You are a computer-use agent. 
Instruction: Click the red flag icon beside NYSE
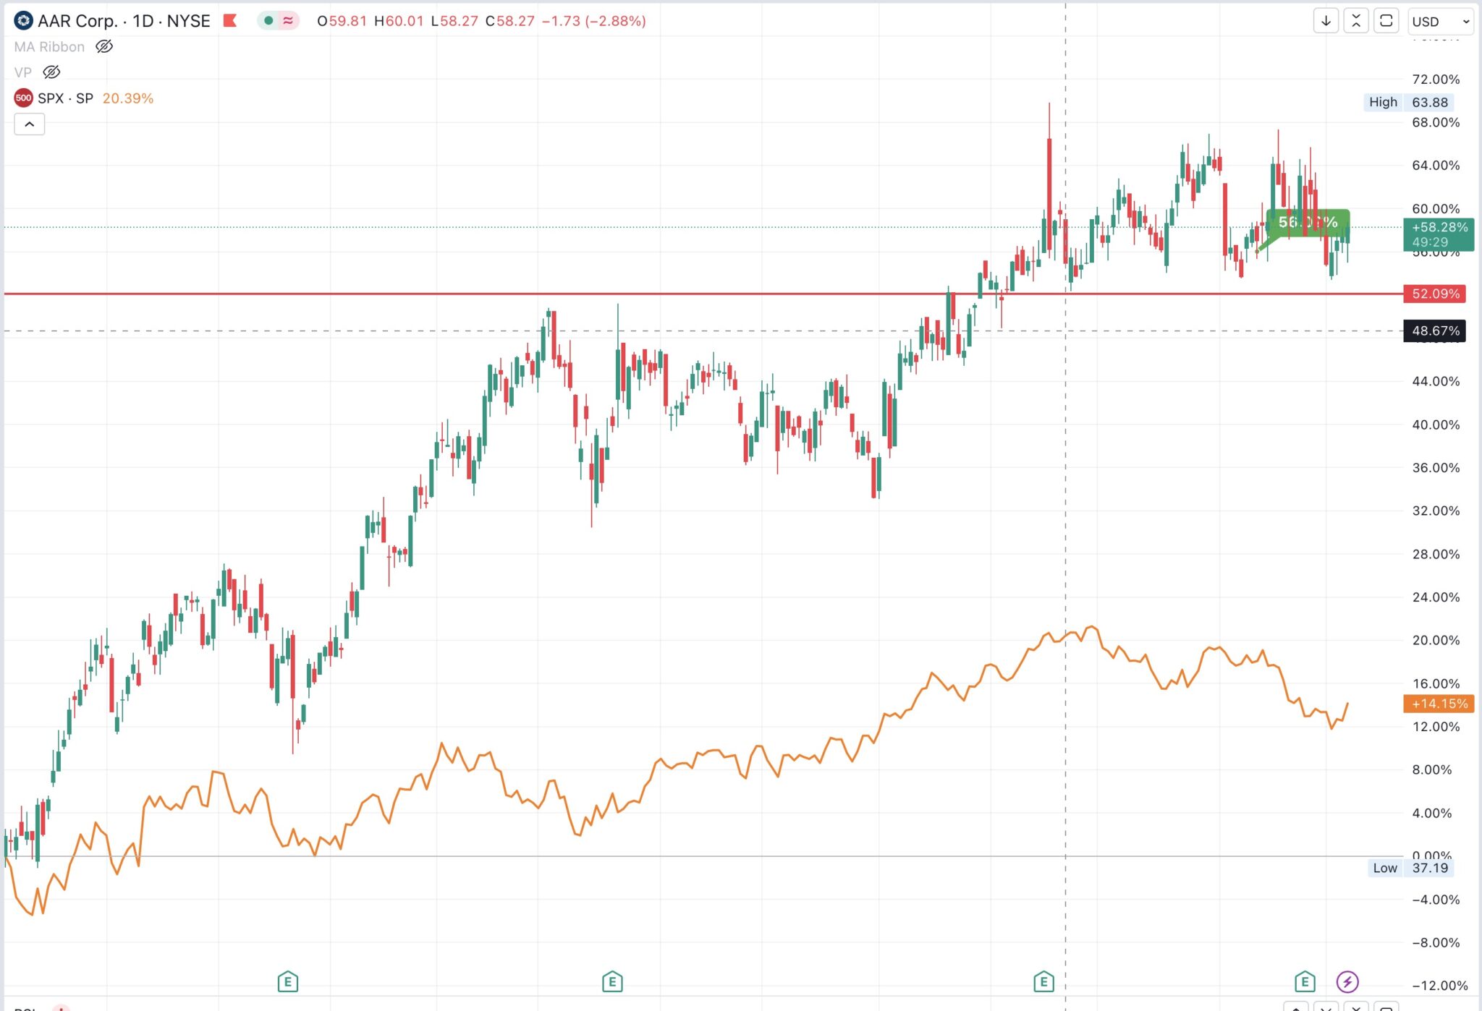point(230,20)
